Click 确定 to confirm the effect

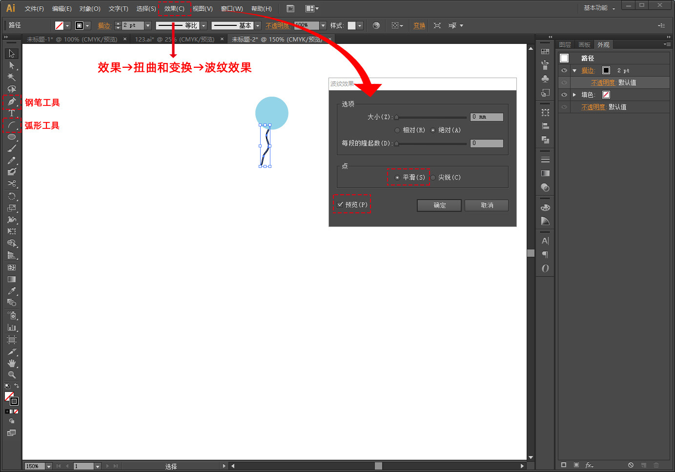439,205
